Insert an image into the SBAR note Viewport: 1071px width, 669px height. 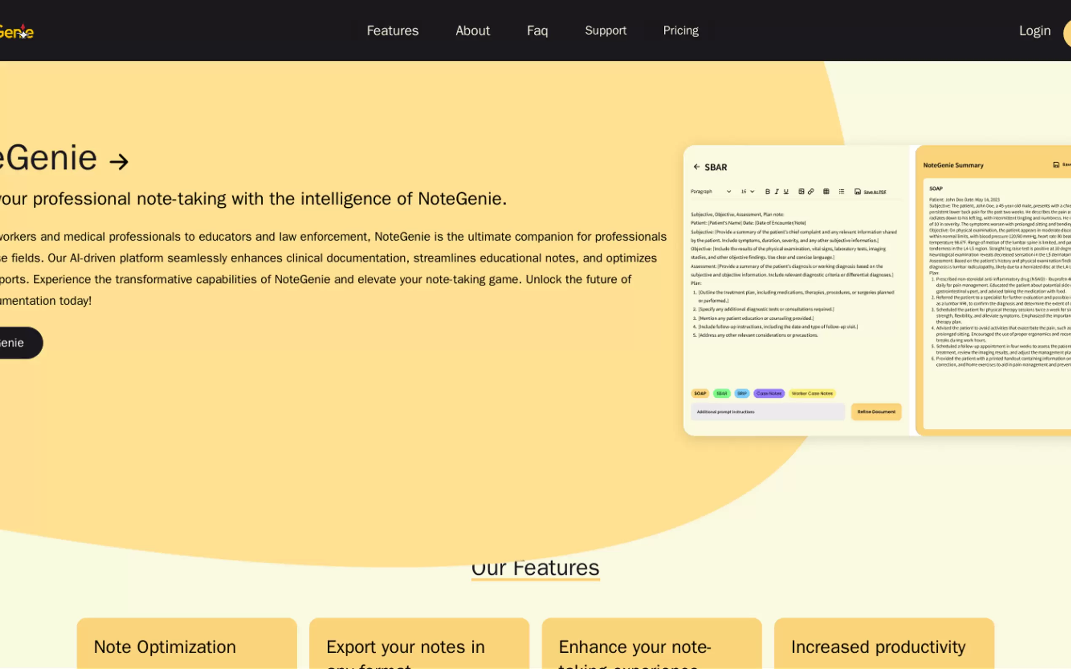point(802,192)
